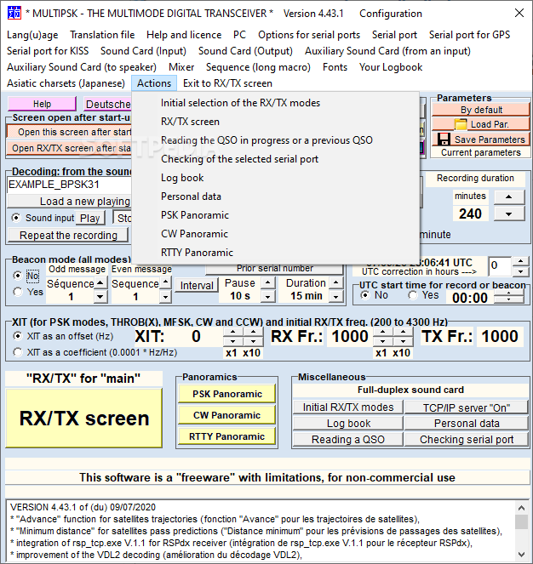Screen dimensions: 533x564
Task: Increase RX frequency by x1 step
Action: coord(383,332)
